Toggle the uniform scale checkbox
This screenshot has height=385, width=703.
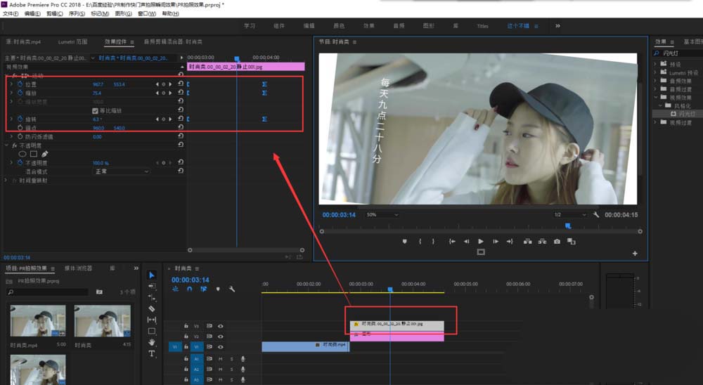tap(95, 110)
